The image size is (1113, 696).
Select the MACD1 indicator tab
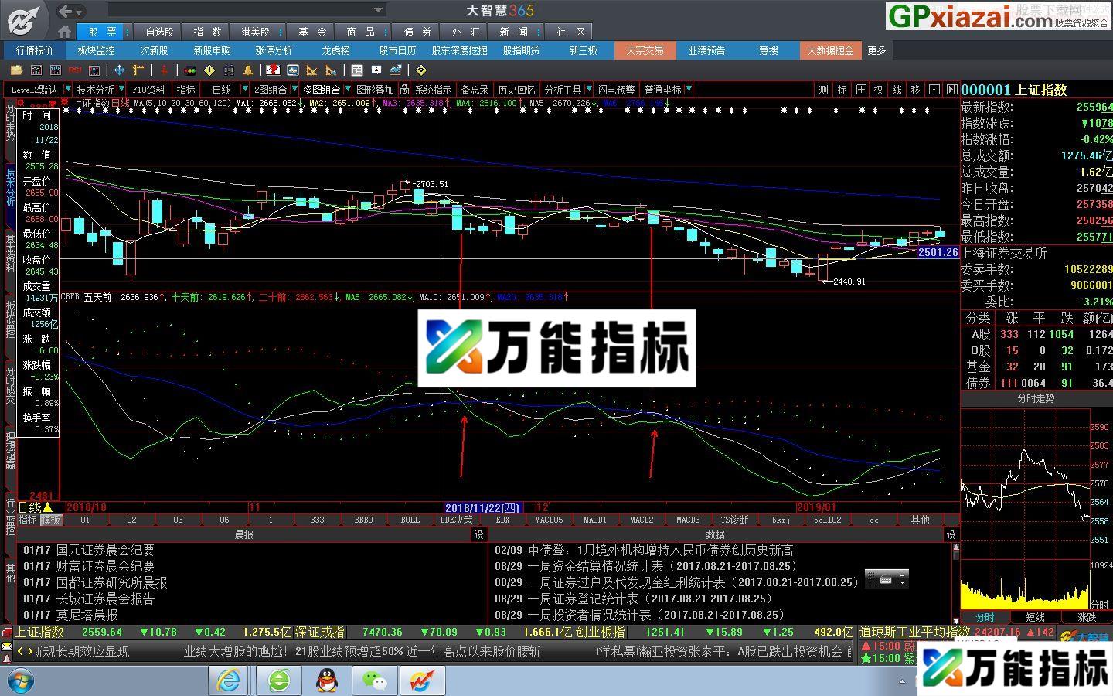(596, 520)
